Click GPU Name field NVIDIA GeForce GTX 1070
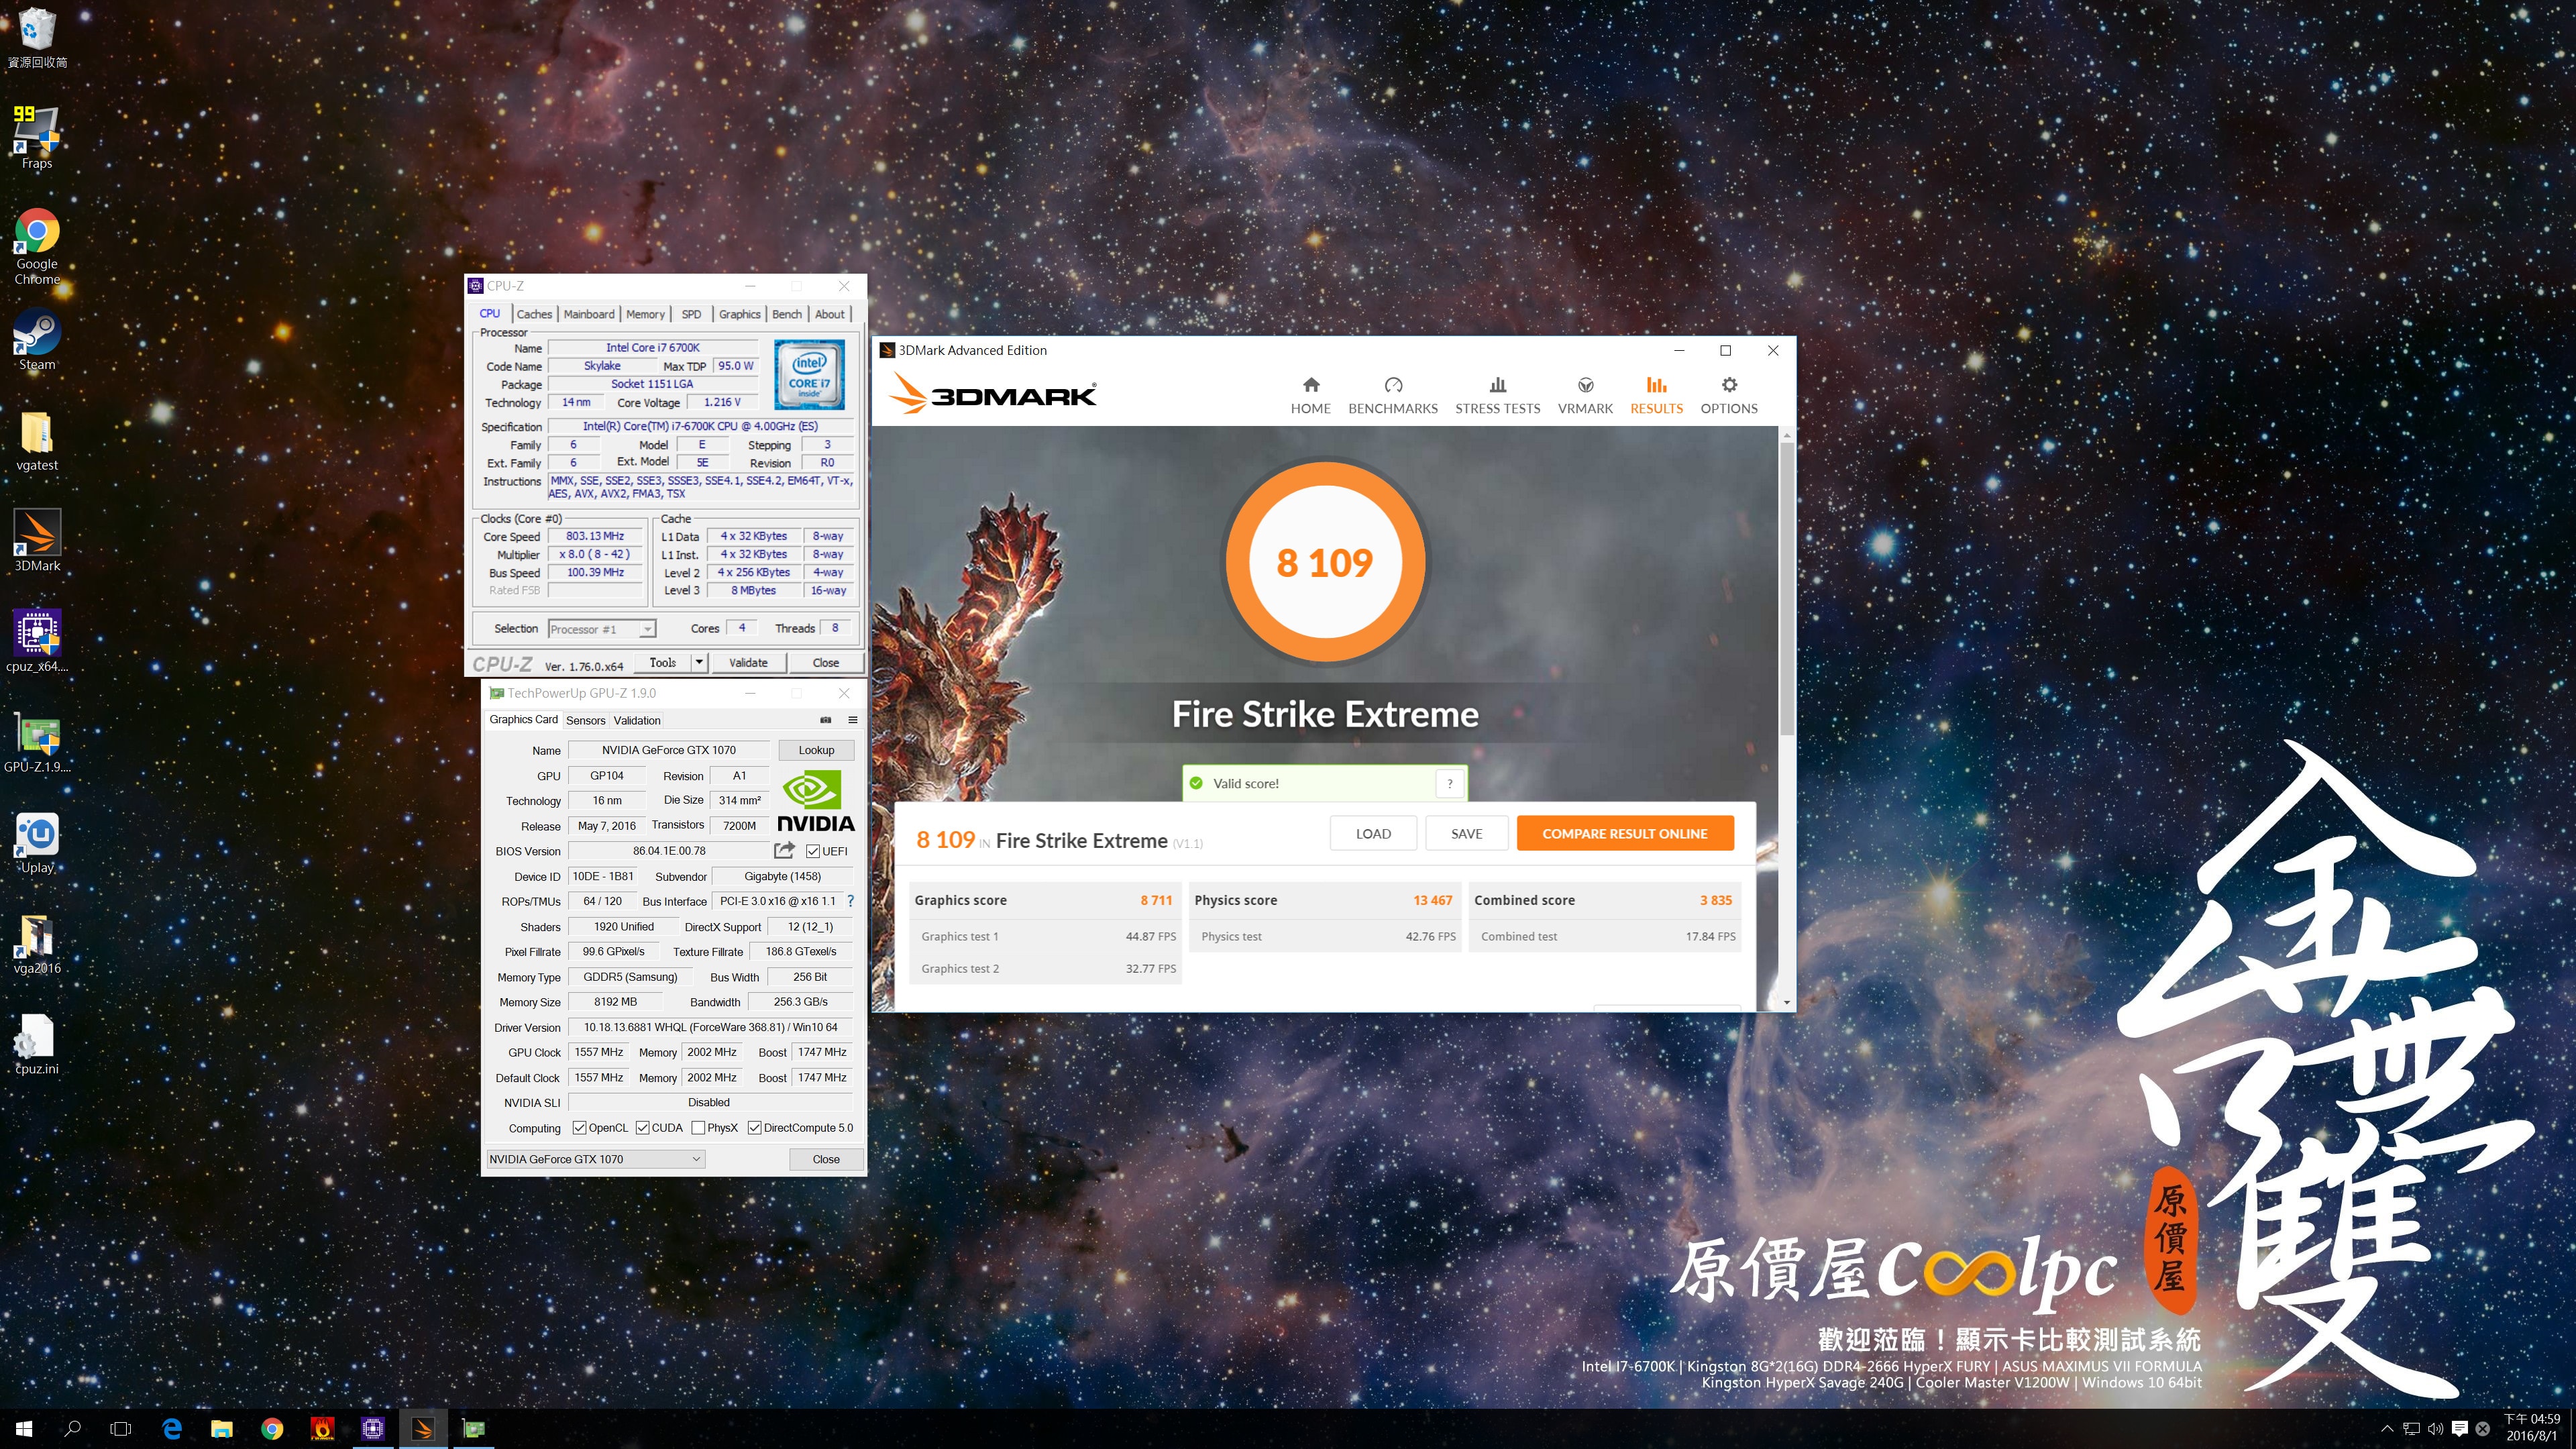Image resolution: width=2576 pixels, height=1449 pixels. (669, 750)
